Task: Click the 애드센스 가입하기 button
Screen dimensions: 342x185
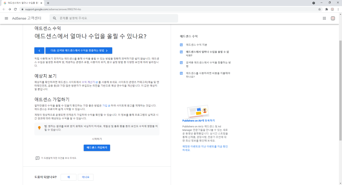Action: (x=97, y=148)
